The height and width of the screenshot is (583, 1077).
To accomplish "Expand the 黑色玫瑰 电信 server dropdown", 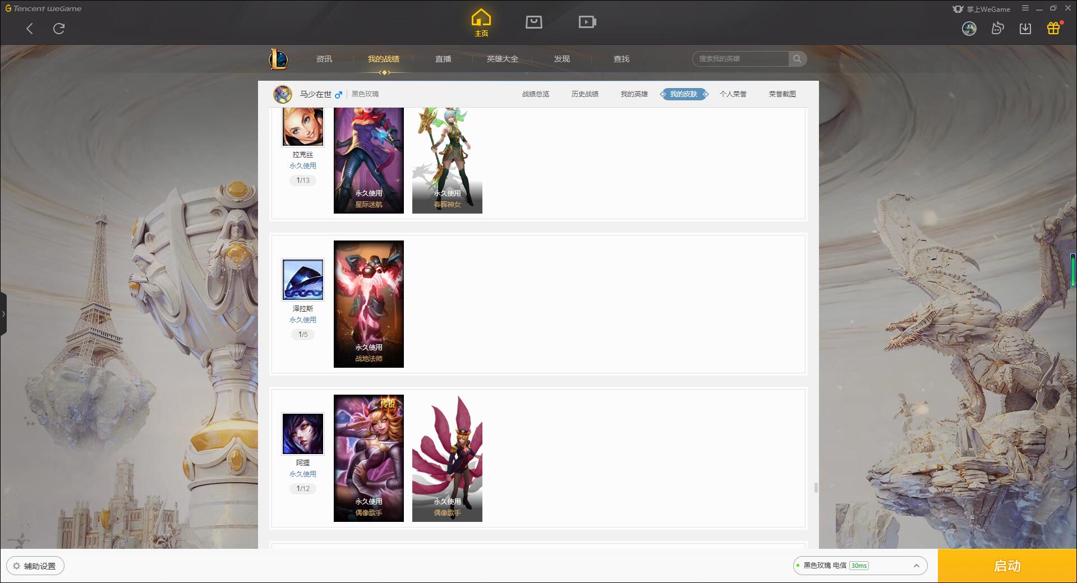I will click(860, 566).
